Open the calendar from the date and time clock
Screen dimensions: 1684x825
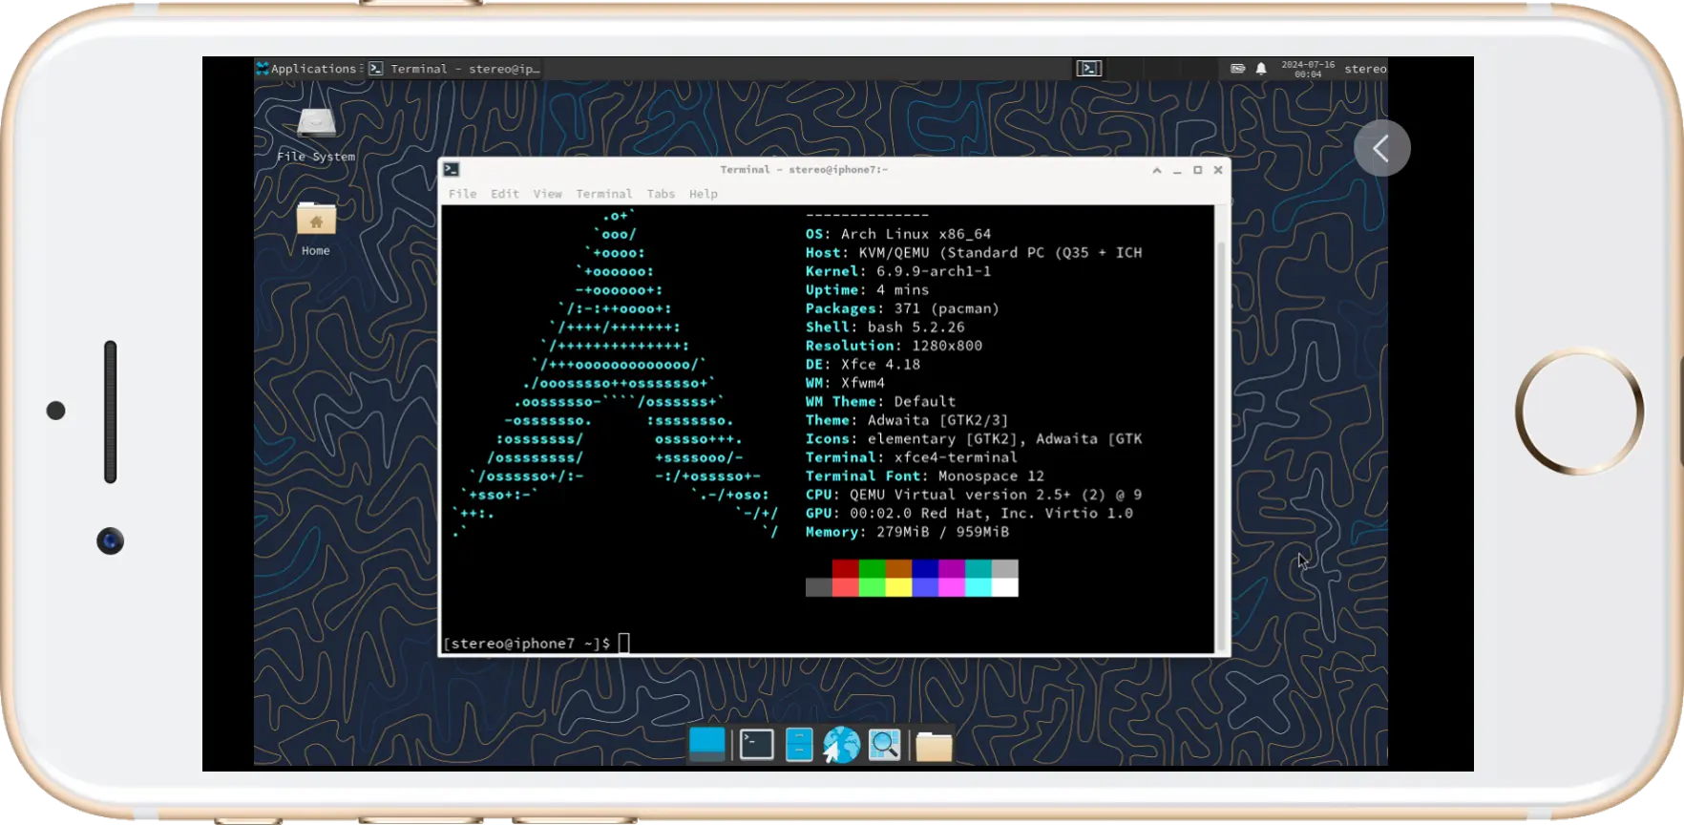coord(1308,69)
